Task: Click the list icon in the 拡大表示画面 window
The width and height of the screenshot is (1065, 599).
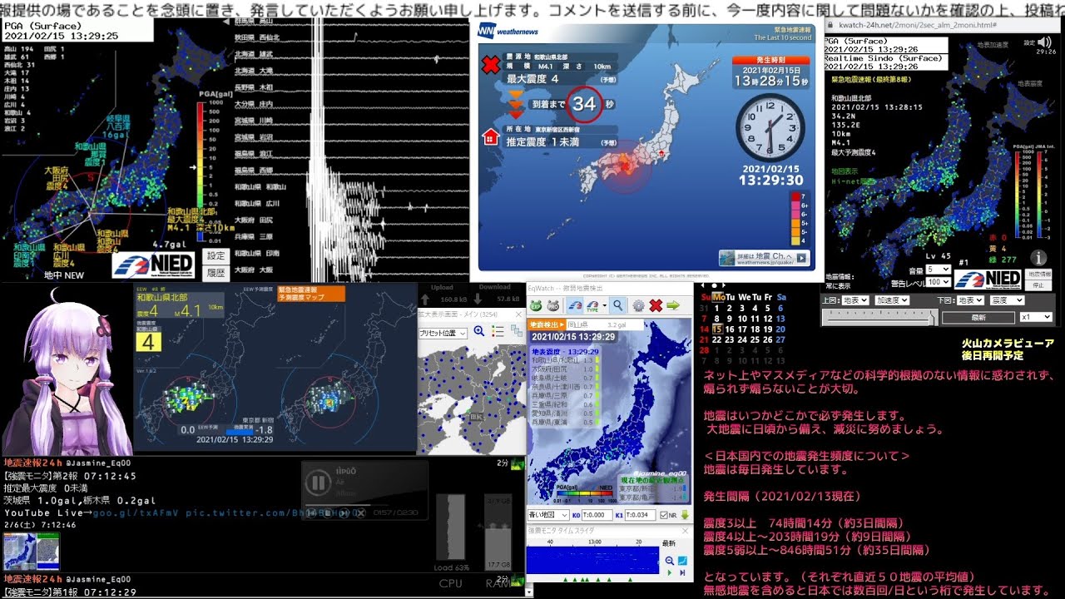Action: pos(498,330)
